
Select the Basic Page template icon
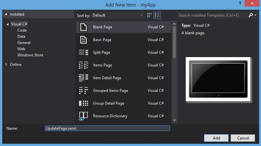[x=83, y=40]
